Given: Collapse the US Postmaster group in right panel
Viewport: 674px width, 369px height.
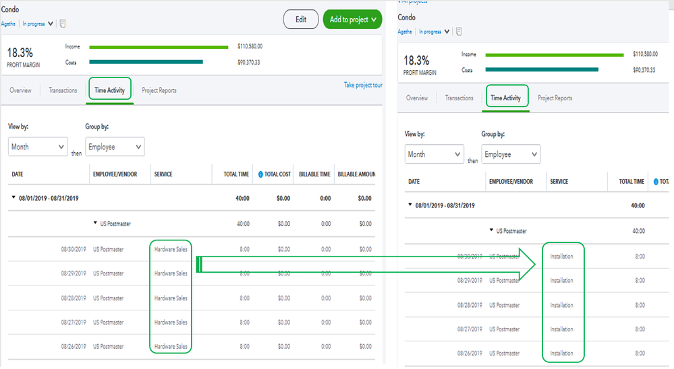Looking at the screenshot, I should [491, 230].
